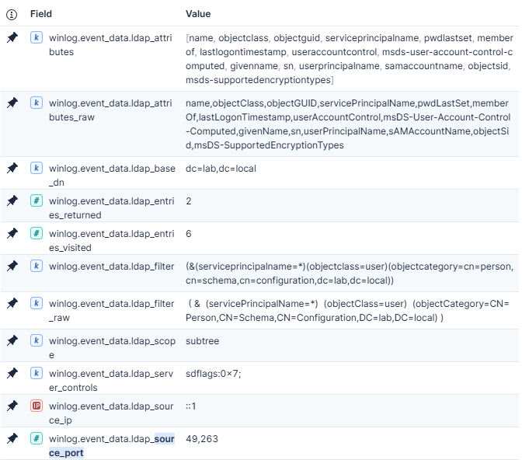Screen dimensions: 529x460
Task: Unpin the ldap_base_dn field row
Action: click(12, 168)
